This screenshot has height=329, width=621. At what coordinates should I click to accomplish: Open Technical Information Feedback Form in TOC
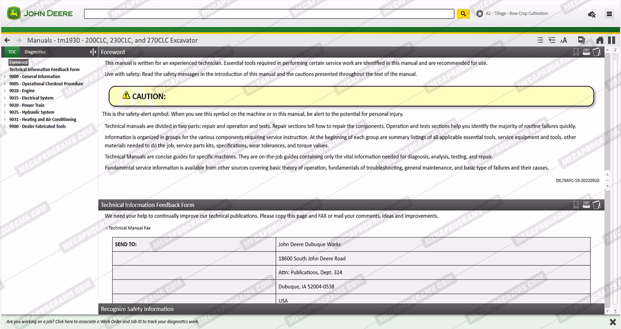point(44,70)
